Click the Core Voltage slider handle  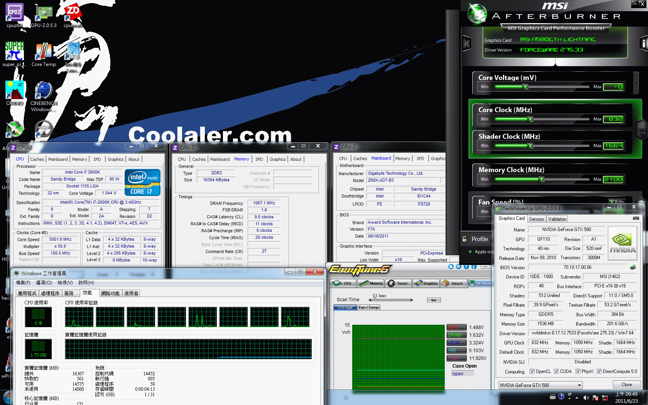click(525, 87)
